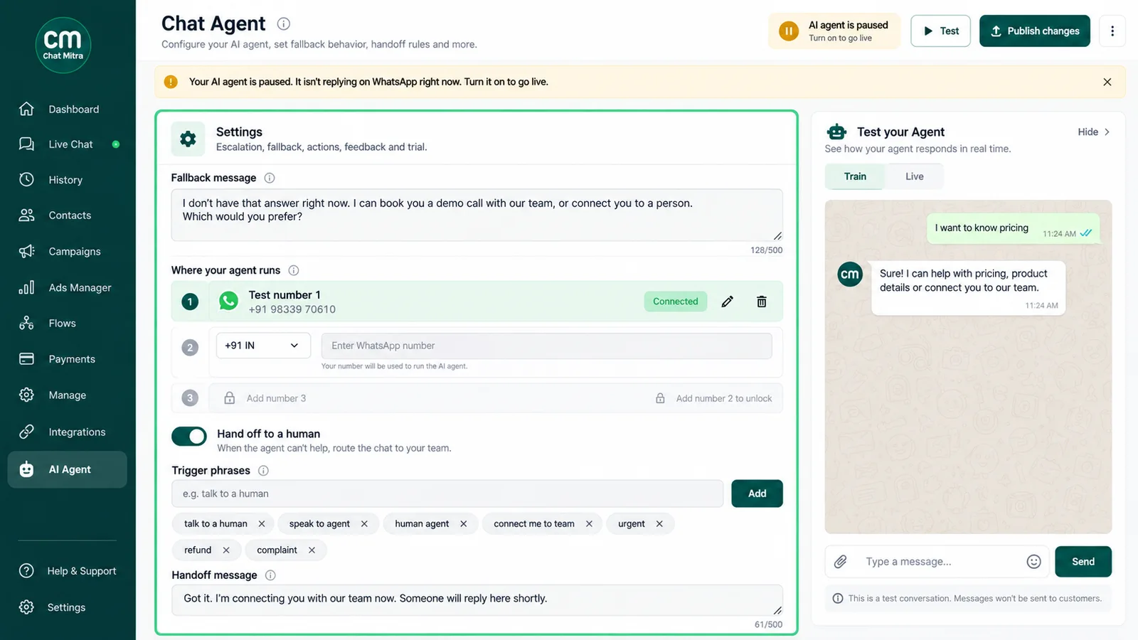Edit Test number 1 with pencil icon

click(727, 302)
